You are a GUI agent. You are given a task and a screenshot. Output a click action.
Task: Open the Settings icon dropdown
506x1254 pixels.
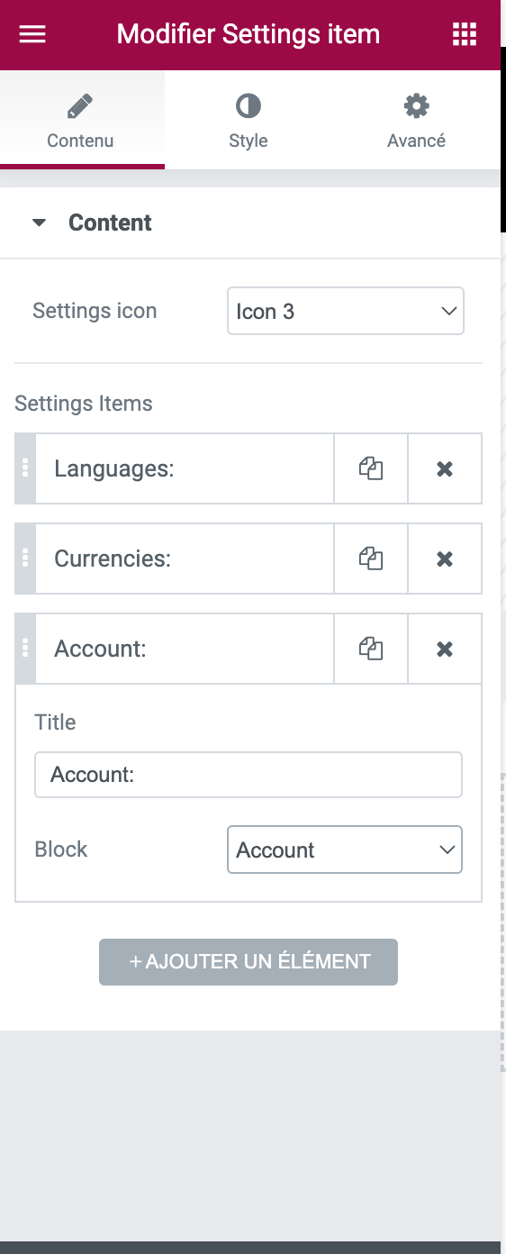click(x=346, y=311)
